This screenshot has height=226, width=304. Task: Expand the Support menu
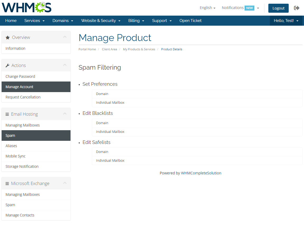(162, 21)
